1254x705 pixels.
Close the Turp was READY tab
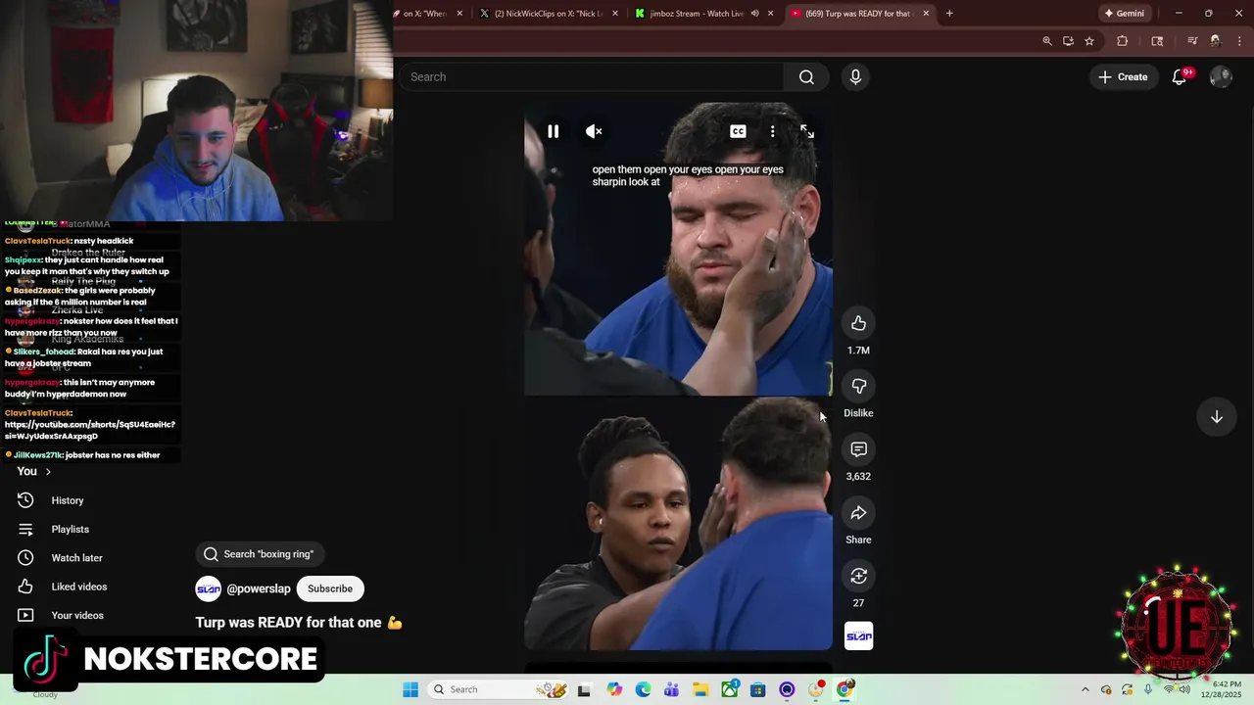tap(926, 14)
